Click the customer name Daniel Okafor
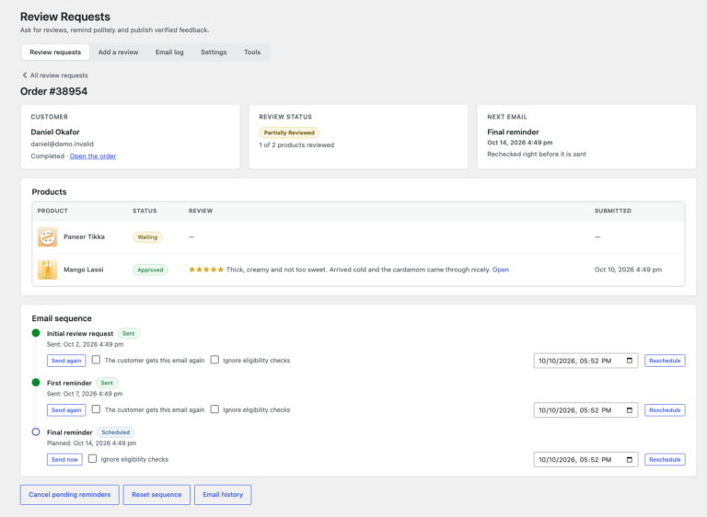Viewport: 707px width, 517px height. pos(55,132)
